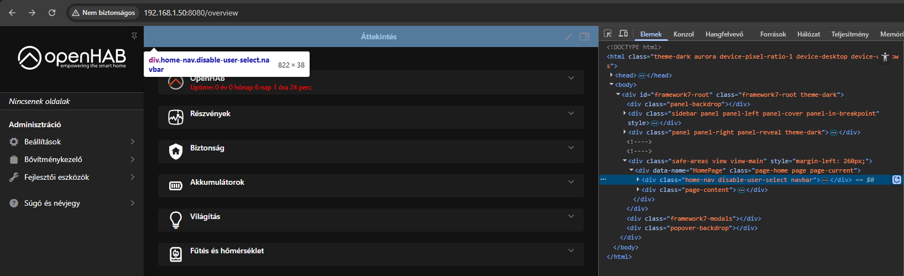The image size is (904, 276).
Task: Click the edit pencil icon in header
Action: [x=568, y=37]
